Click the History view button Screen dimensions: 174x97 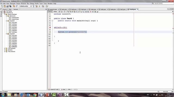tap(55, 12)
